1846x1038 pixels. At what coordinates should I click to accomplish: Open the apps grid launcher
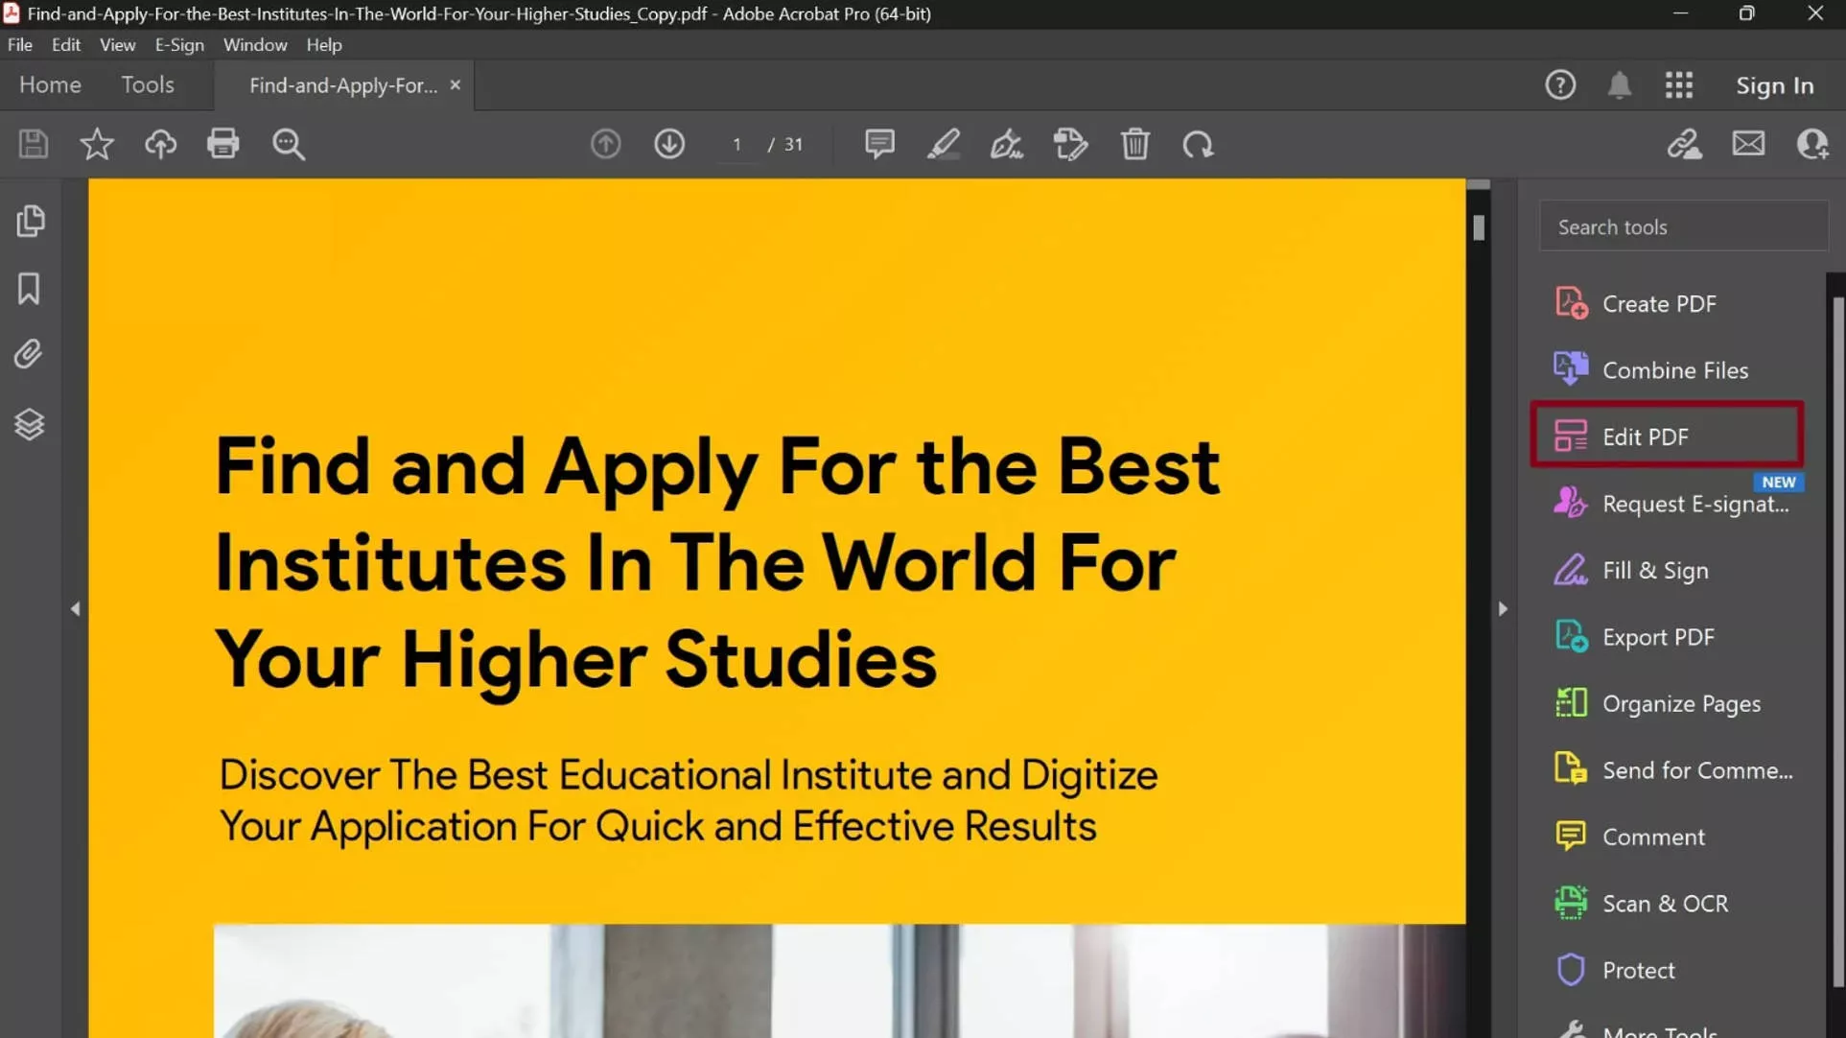[1678, 85]
